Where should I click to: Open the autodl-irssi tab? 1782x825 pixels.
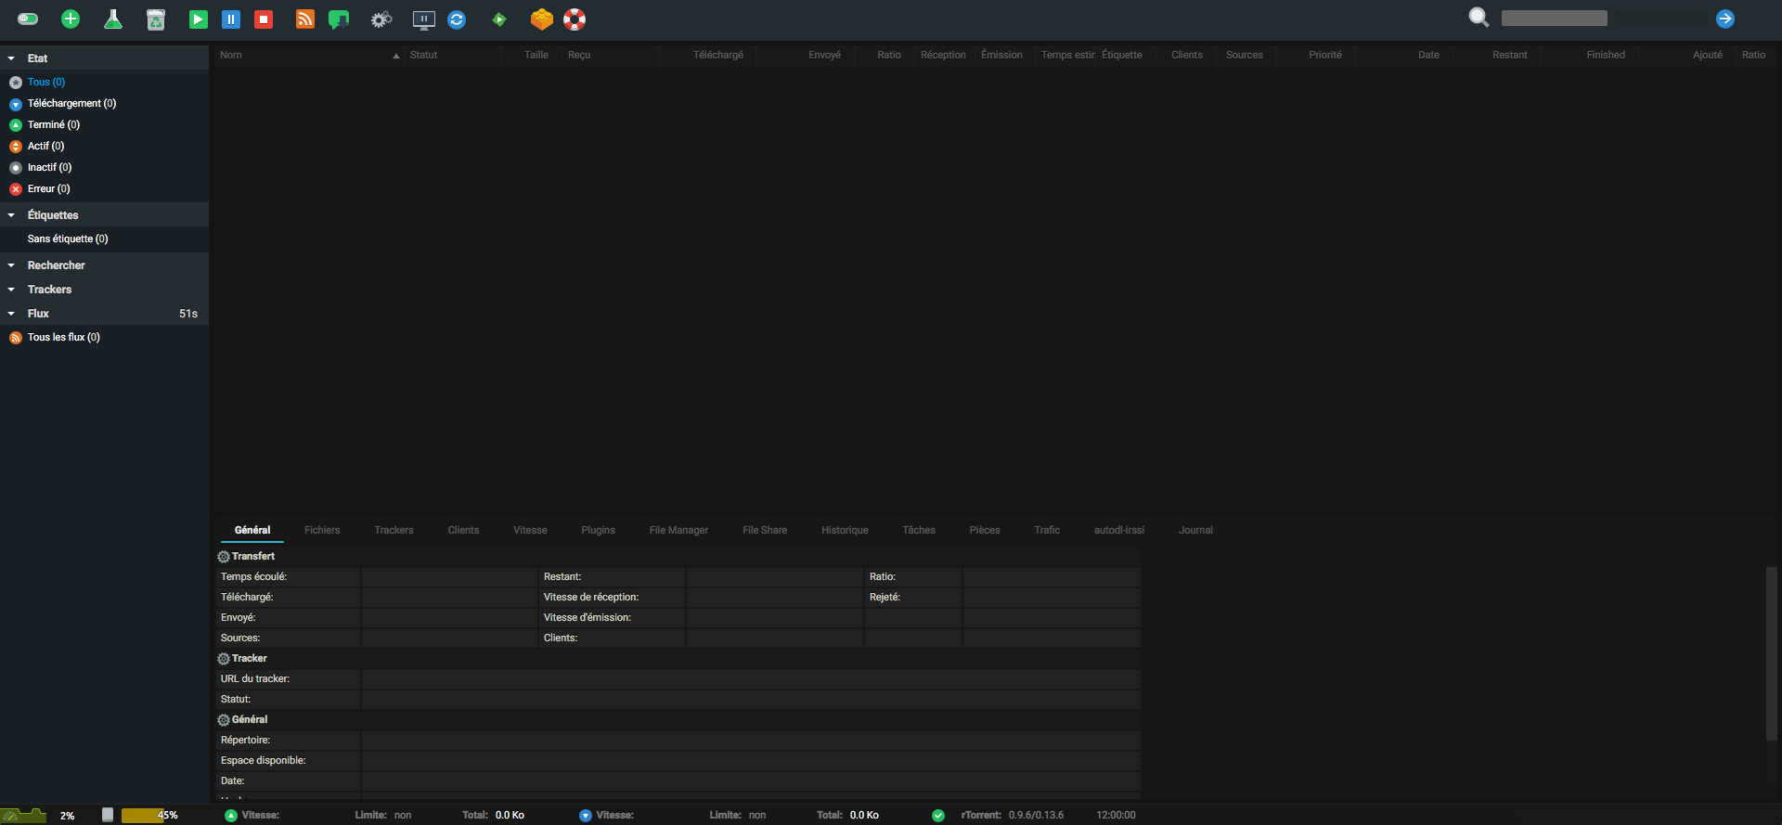1118,530
